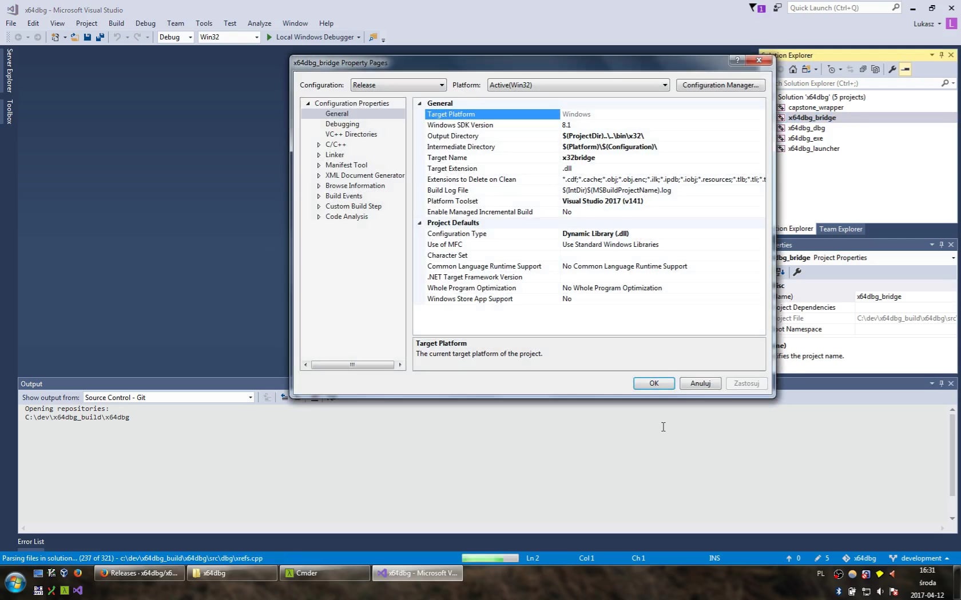This screenshot has width=961, height=600.
Task: Open the development branch selector in status bar
Action: coord(919,558)
